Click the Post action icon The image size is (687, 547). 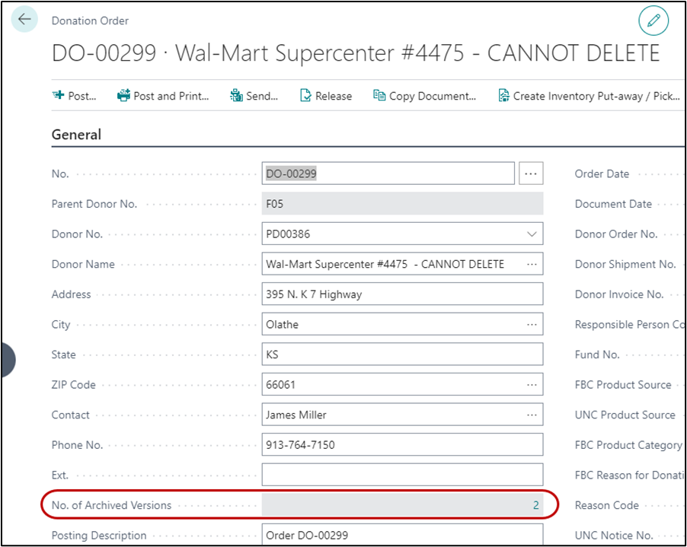(59, 96)
